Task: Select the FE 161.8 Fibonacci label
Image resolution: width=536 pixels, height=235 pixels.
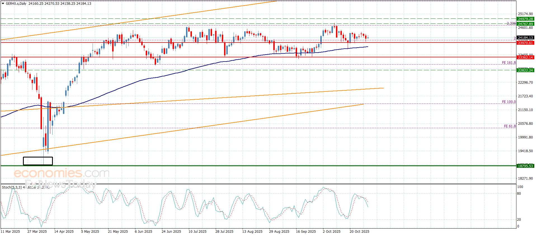Action: pos(509,63)
